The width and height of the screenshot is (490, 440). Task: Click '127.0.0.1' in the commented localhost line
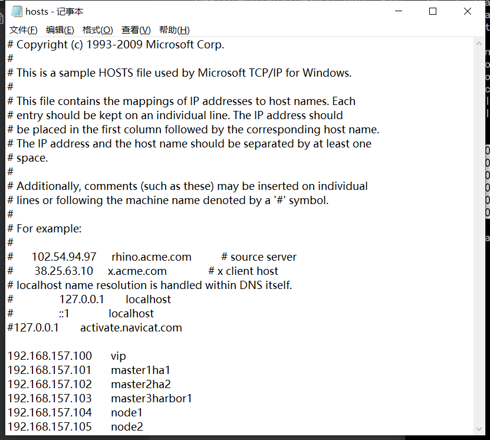click(x=81, y=300)
